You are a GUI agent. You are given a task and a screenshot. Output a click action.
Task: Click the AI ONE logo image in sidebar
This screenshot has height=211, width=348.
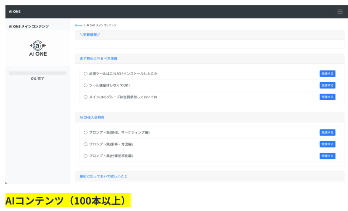point(38,48)
